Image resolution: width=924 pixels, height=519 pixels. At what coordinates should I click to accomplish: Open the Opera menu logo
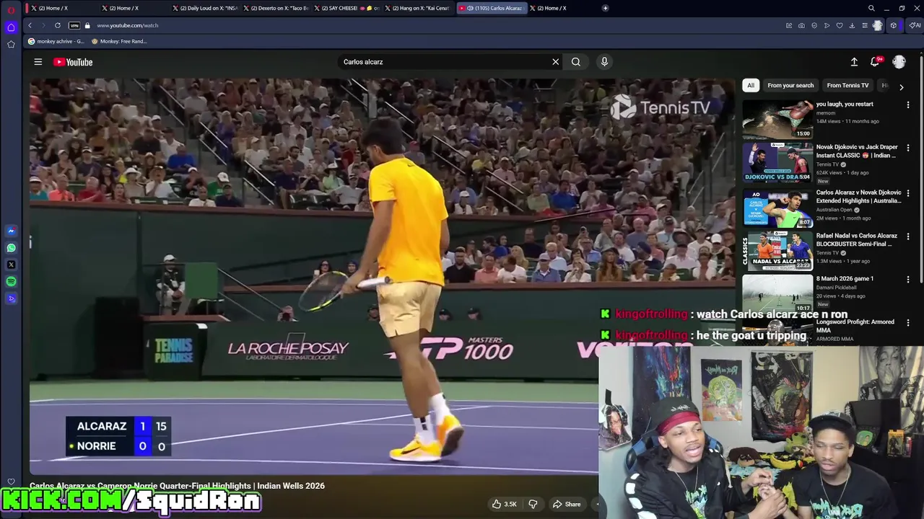[x=11, y=9]
